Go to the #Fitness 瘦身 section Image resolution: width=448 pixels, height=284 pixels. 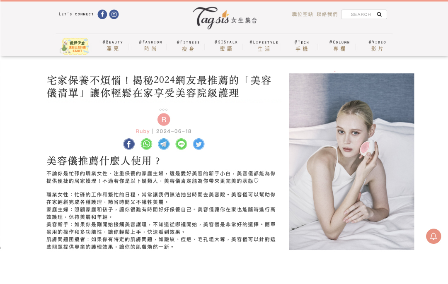click(x=188, y=46)
